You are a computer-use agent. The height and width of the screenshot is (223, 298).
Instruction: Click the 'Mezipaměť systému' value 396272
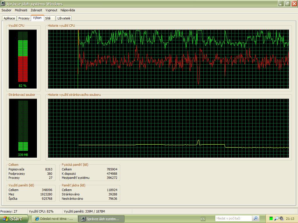point(112,178)
